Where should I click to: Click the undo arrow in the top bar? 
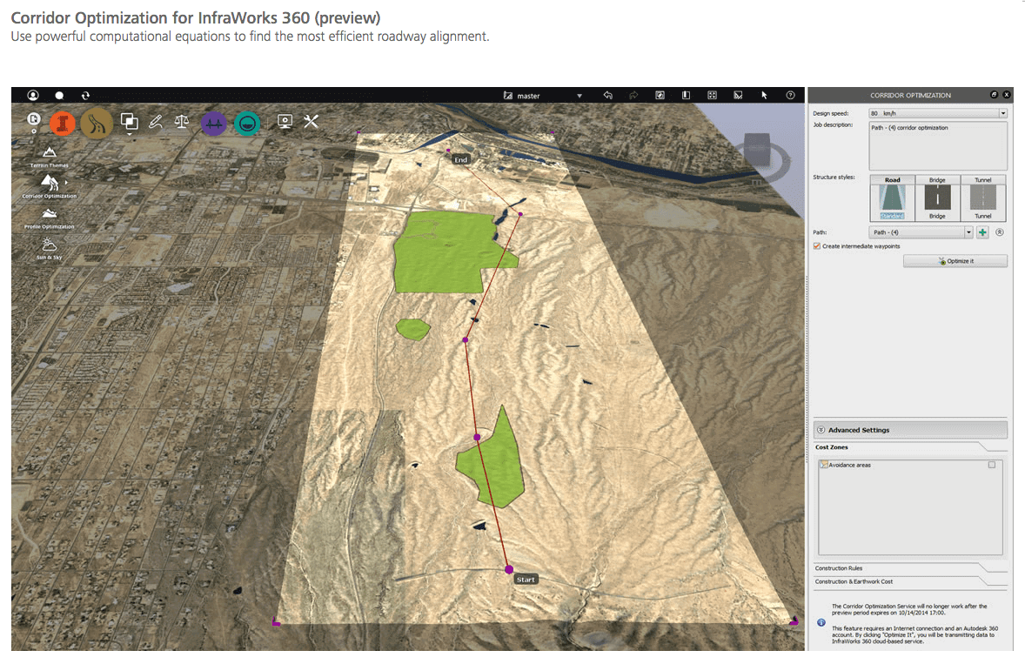pyautogui.click(x=607, y=94)
